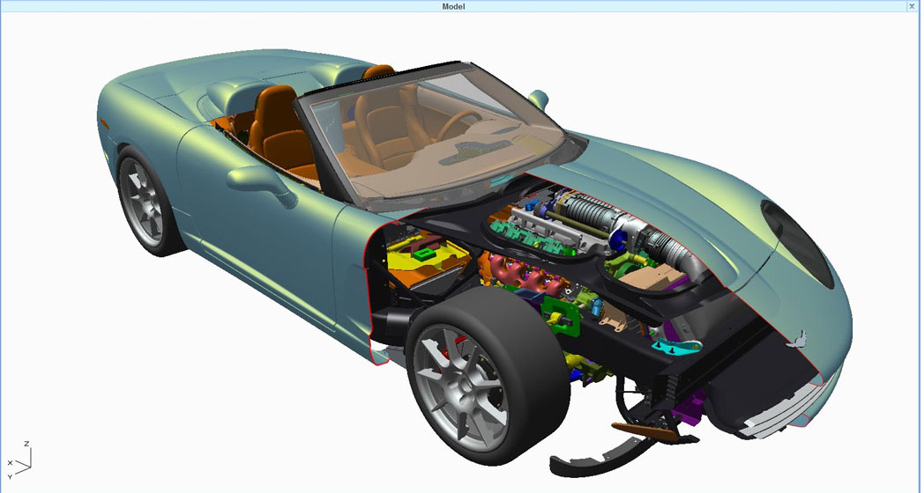Click the Model title bar label
Image resolution: width=924 pixels, height=493 pixels.
pyautogui.click(x=453, y=6)
